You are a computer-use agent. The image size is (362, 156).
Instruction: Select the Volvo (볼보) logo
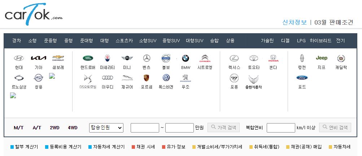pyautogui.click(x=166, y=58)
